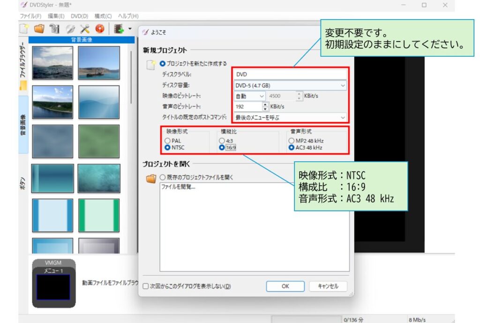Click the Save project toolbar icon

tap(54, 29)
